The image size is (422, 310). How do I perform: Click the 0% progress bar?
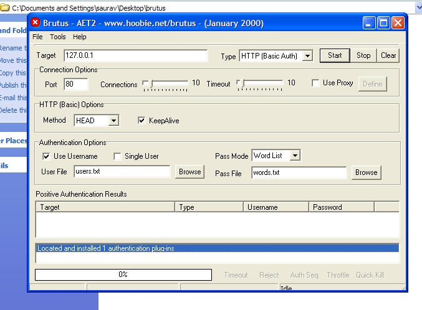point(123,275)
